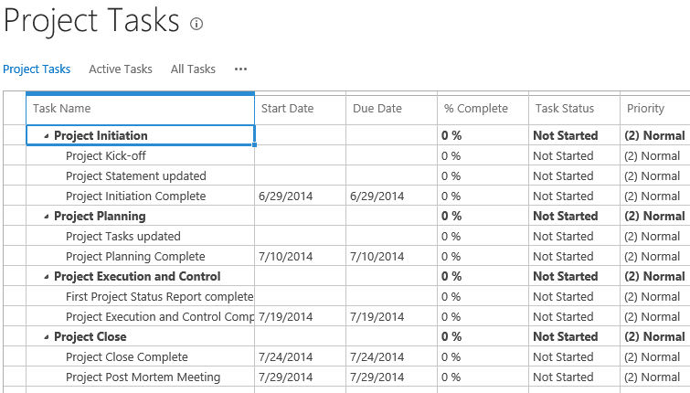
Task: Click Not Started status of Project Kick-off
Action: pyautogui.click(x=574, y=155)
